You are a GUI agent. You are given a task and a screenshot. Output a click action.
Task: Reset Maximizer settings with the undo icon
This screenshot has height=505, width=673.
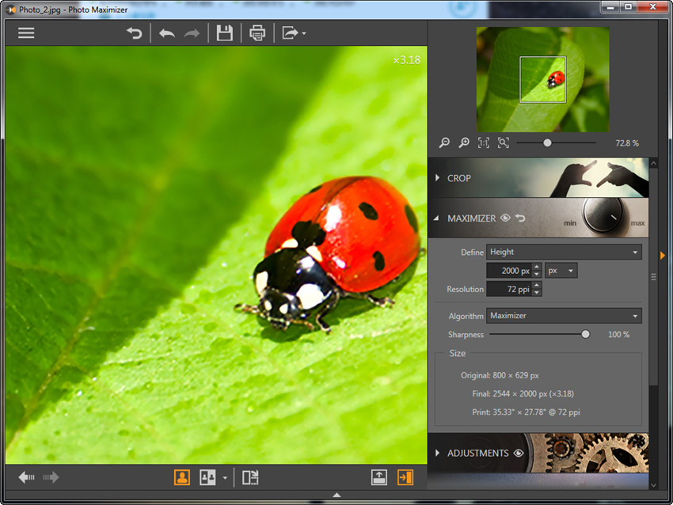[x=520, y=218]
